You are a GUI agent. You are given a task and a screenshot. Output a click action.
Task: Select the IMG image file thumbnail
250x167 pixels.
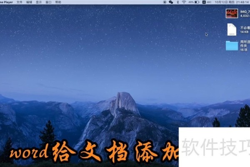(232, 14)
